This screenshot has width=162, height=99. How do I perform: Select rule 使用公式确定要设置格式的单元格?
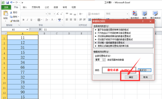pyautogui.click(x=123, y=46)
